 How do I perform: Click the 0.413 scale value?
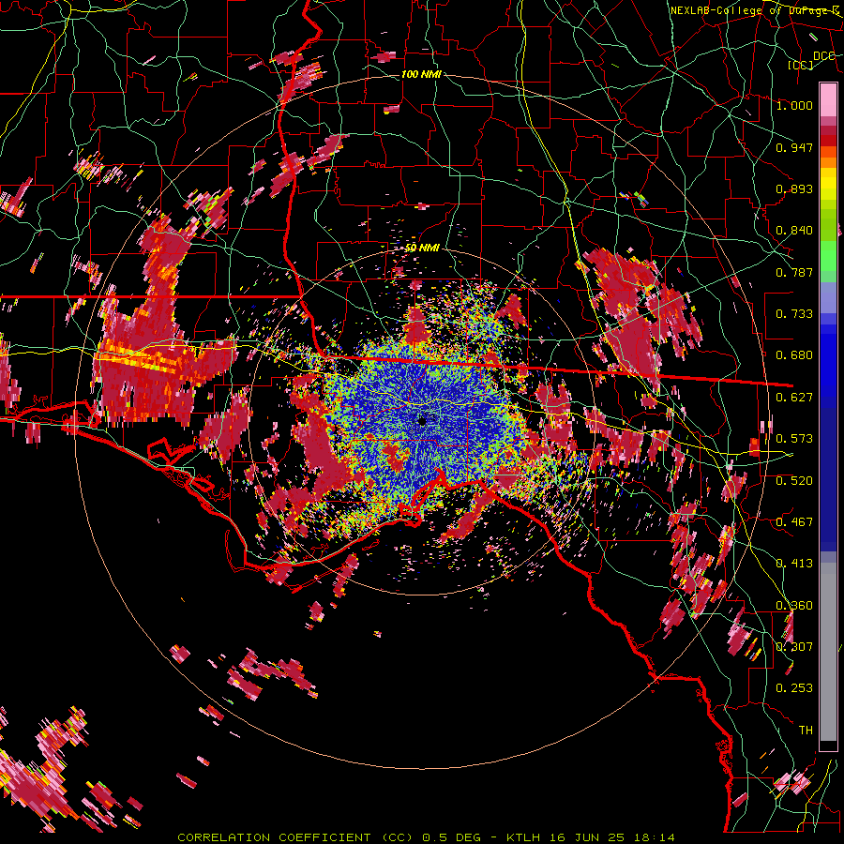(x=794, y=564)
